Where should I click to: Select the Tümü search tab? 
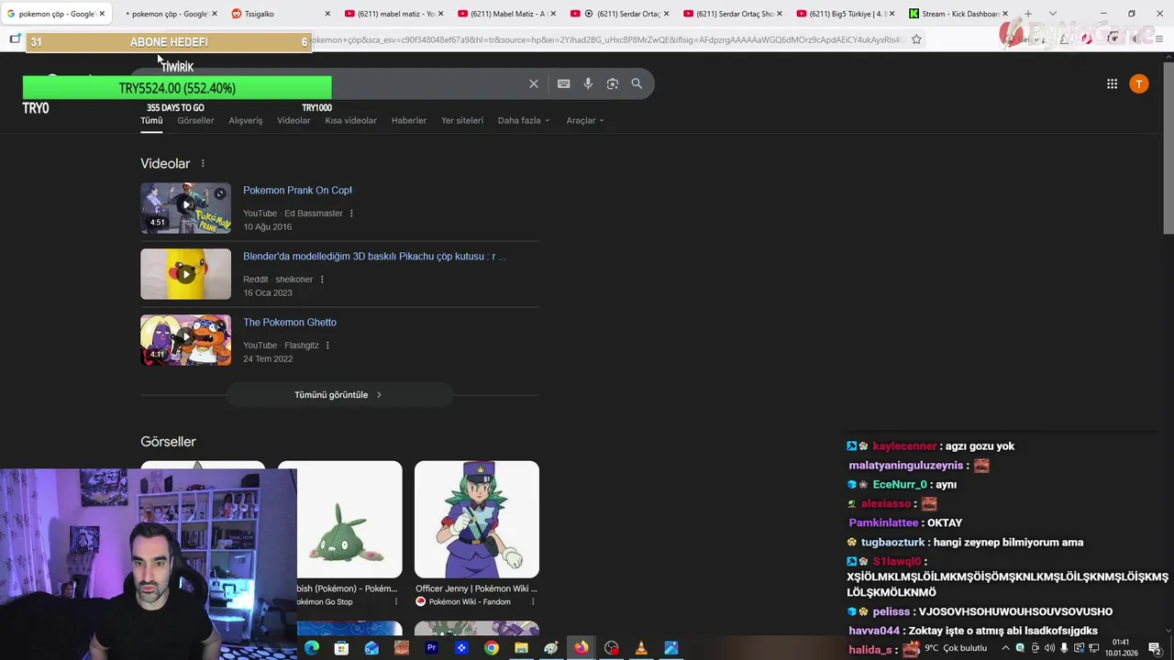click(151, 120)
